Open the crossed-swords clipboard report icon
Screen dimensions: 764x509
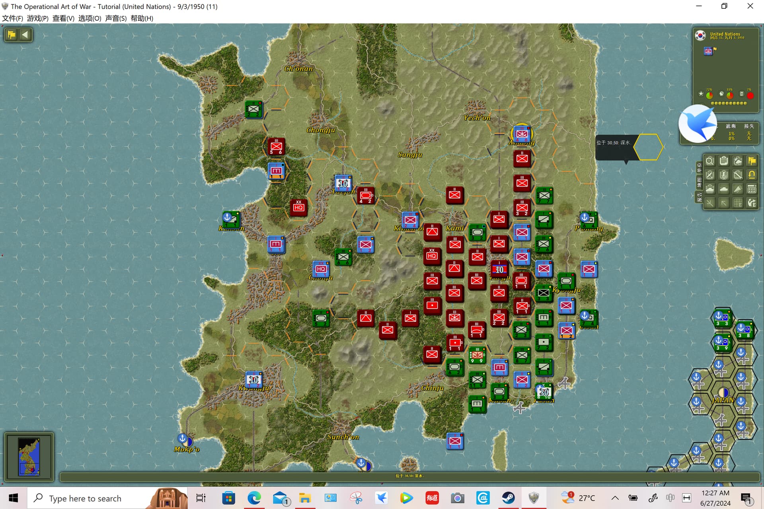click(709, 175)
